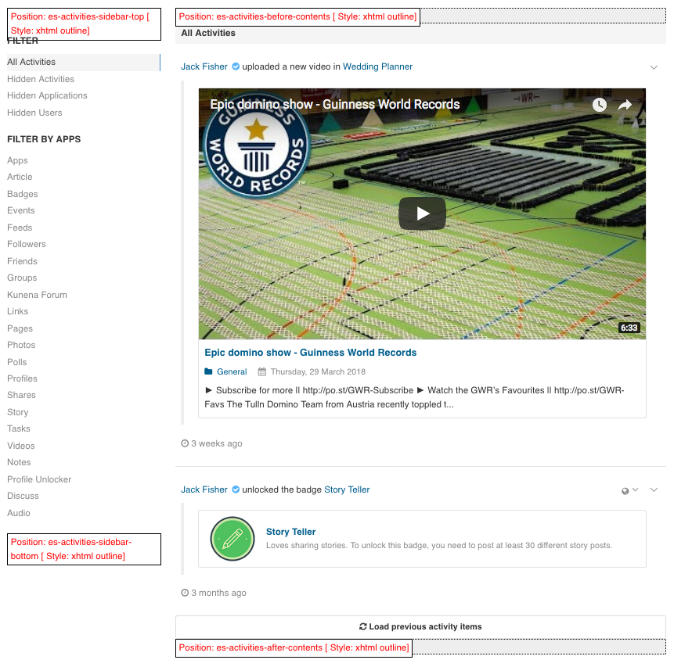Filter activities by Kunena Forum
674x667 pixels.
point(37,295)
